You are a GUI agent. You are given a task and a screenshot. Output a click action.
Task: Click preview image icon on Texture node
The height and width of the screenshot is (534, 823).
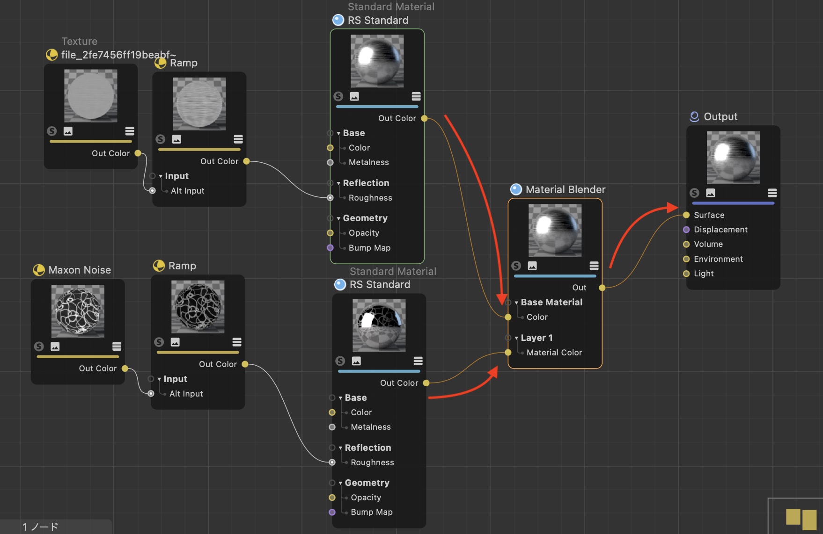pos(68,131)
